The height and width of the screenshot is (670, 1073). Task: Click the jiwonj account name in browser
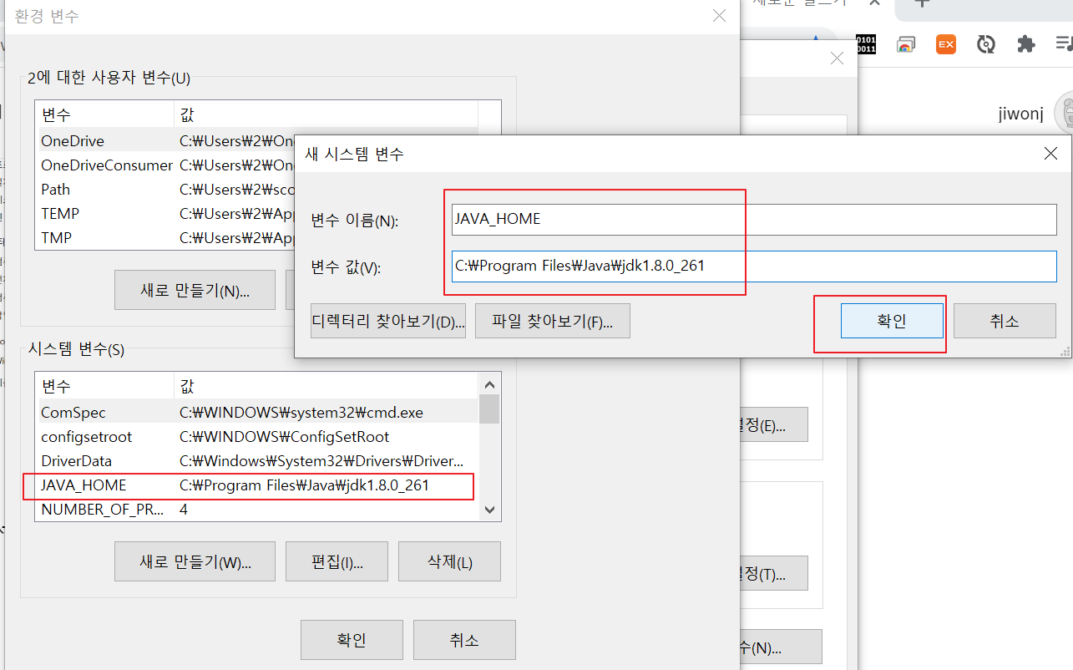click(1020, 114)
